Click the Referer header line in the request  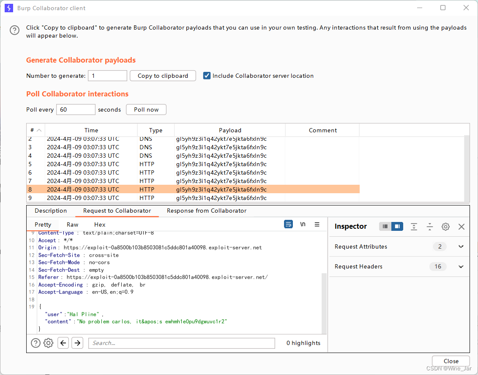click(153, 277)
